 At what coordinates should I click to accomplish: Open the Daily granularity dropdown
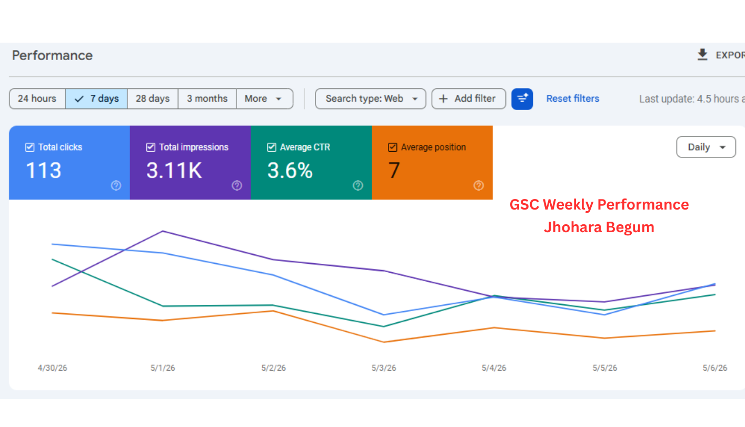tap(706, 147)
